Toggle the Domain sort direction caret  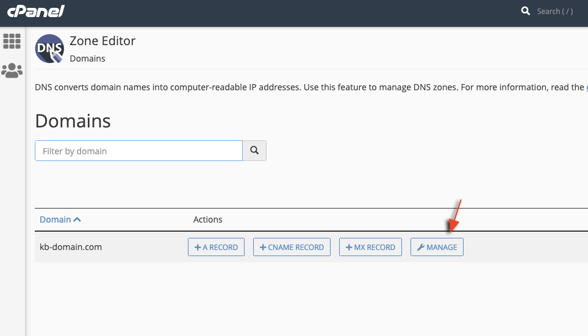pyautogui.click(x=77, y=220)
